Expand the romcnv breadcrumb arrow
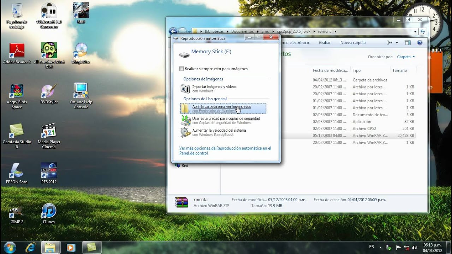The height and width of the screenshot is (254, 452). coord(335,31)
